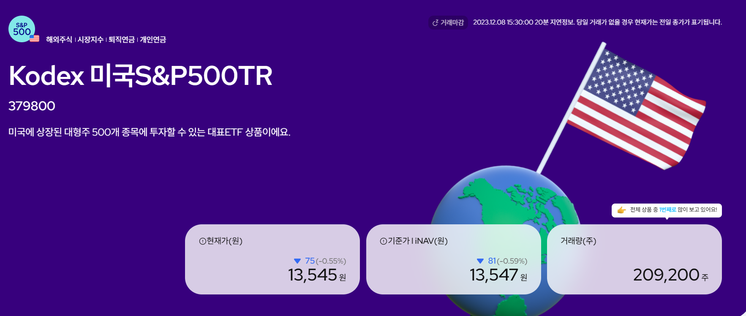This screenshot has width=746, height=316.
Task: Click the info icon beside 현재가(원)
Action: [202, 241]
